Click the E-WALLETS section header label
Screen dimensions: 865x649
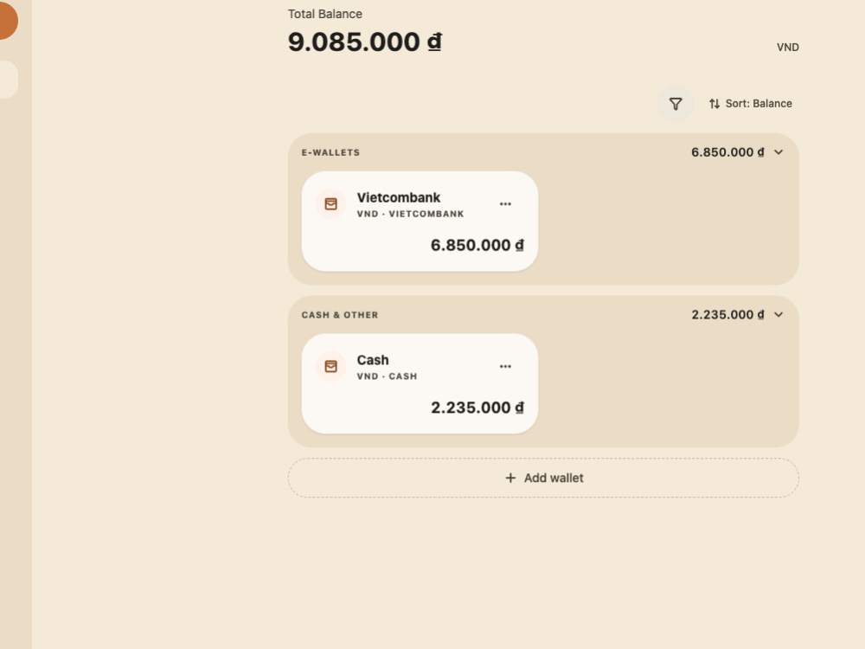point(330,152)
